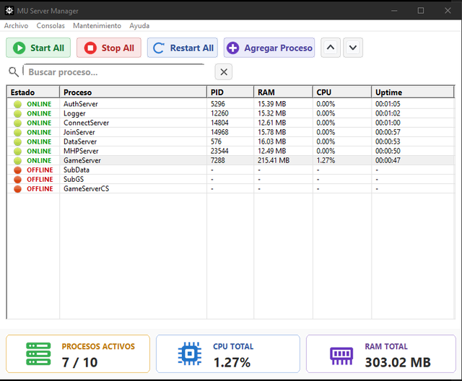Image resolution: width=462 pixels, height=381 pixels.
Task: Click Logger uptime 00:01:02
Action: click(x=388, y=113)
